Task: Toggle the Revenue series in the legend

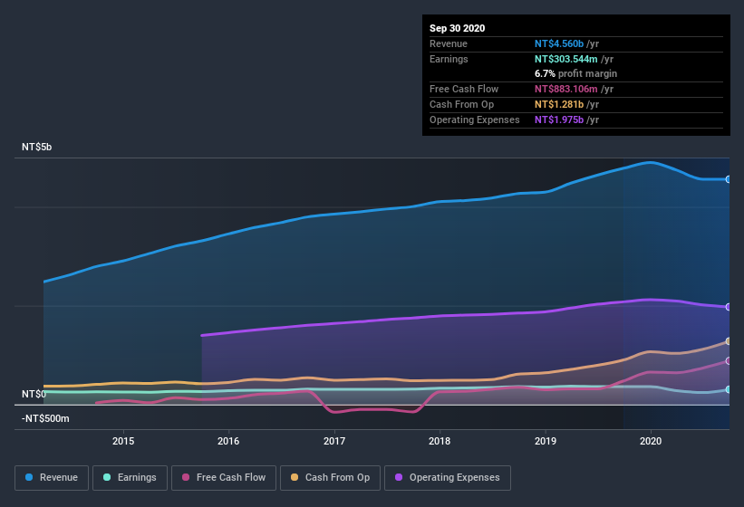Action: click(x=52, y=477)
